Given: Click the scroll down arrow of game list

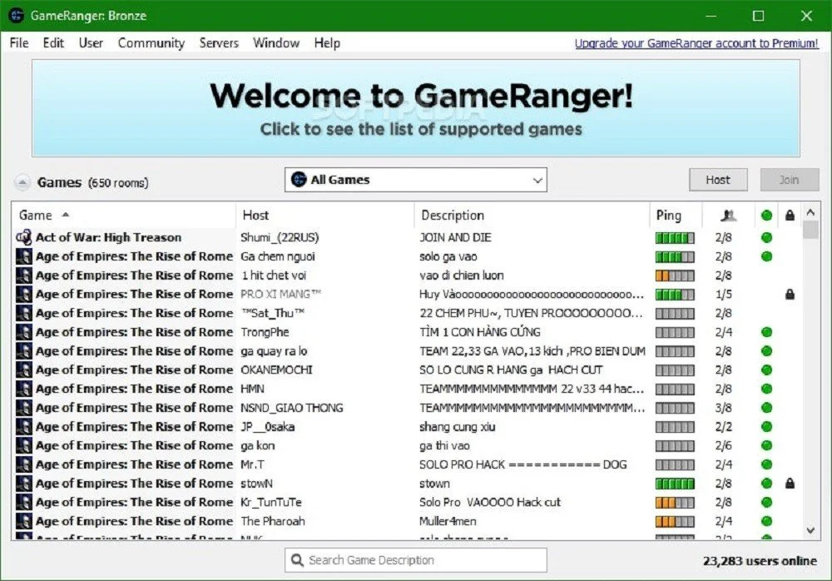Looking at the screenshot, I should point(810,530).
